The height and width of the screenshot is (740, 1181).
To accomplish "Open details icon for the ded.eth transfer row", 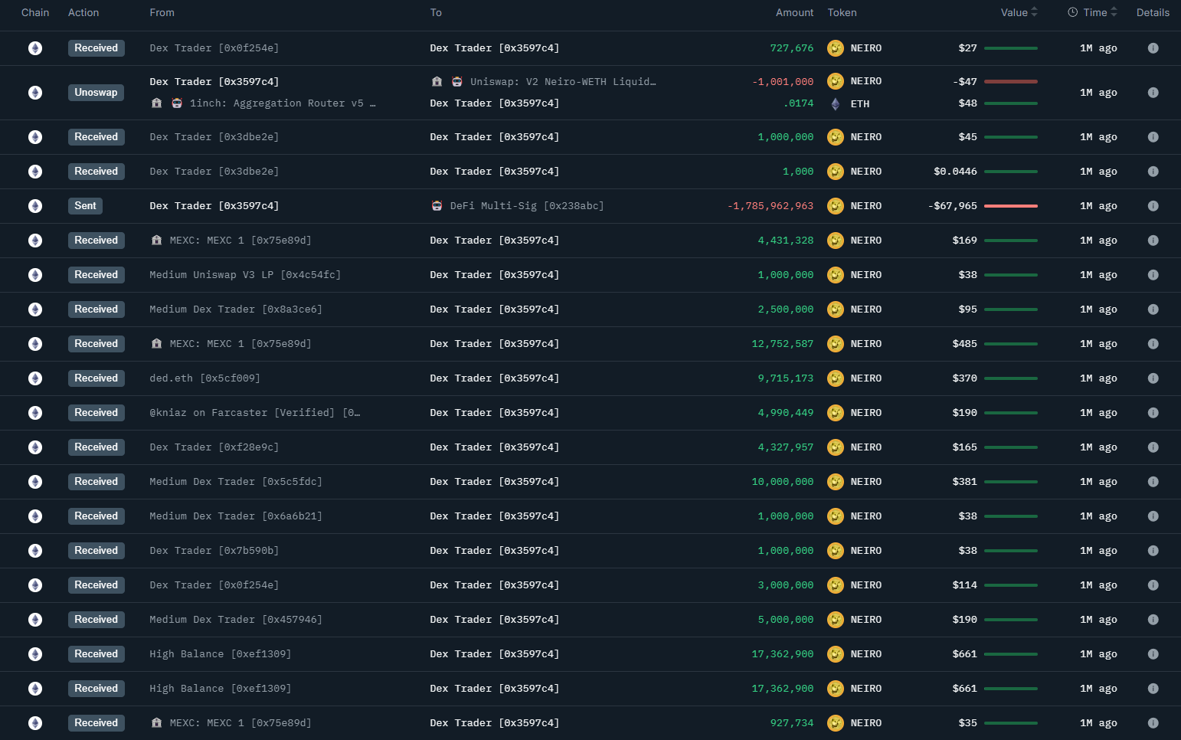I will pyautogui.click(x=1153, y=378).
